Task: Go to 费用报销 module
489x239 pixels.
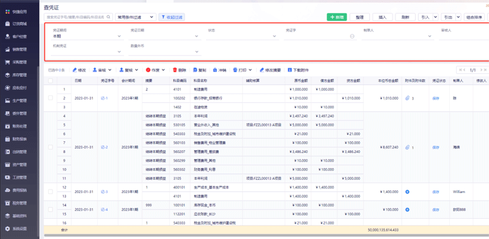Action: 16,190
